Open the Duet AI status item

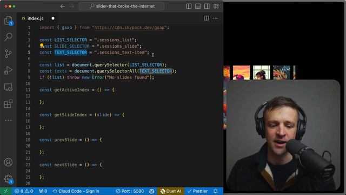click(x=171, y=191)
